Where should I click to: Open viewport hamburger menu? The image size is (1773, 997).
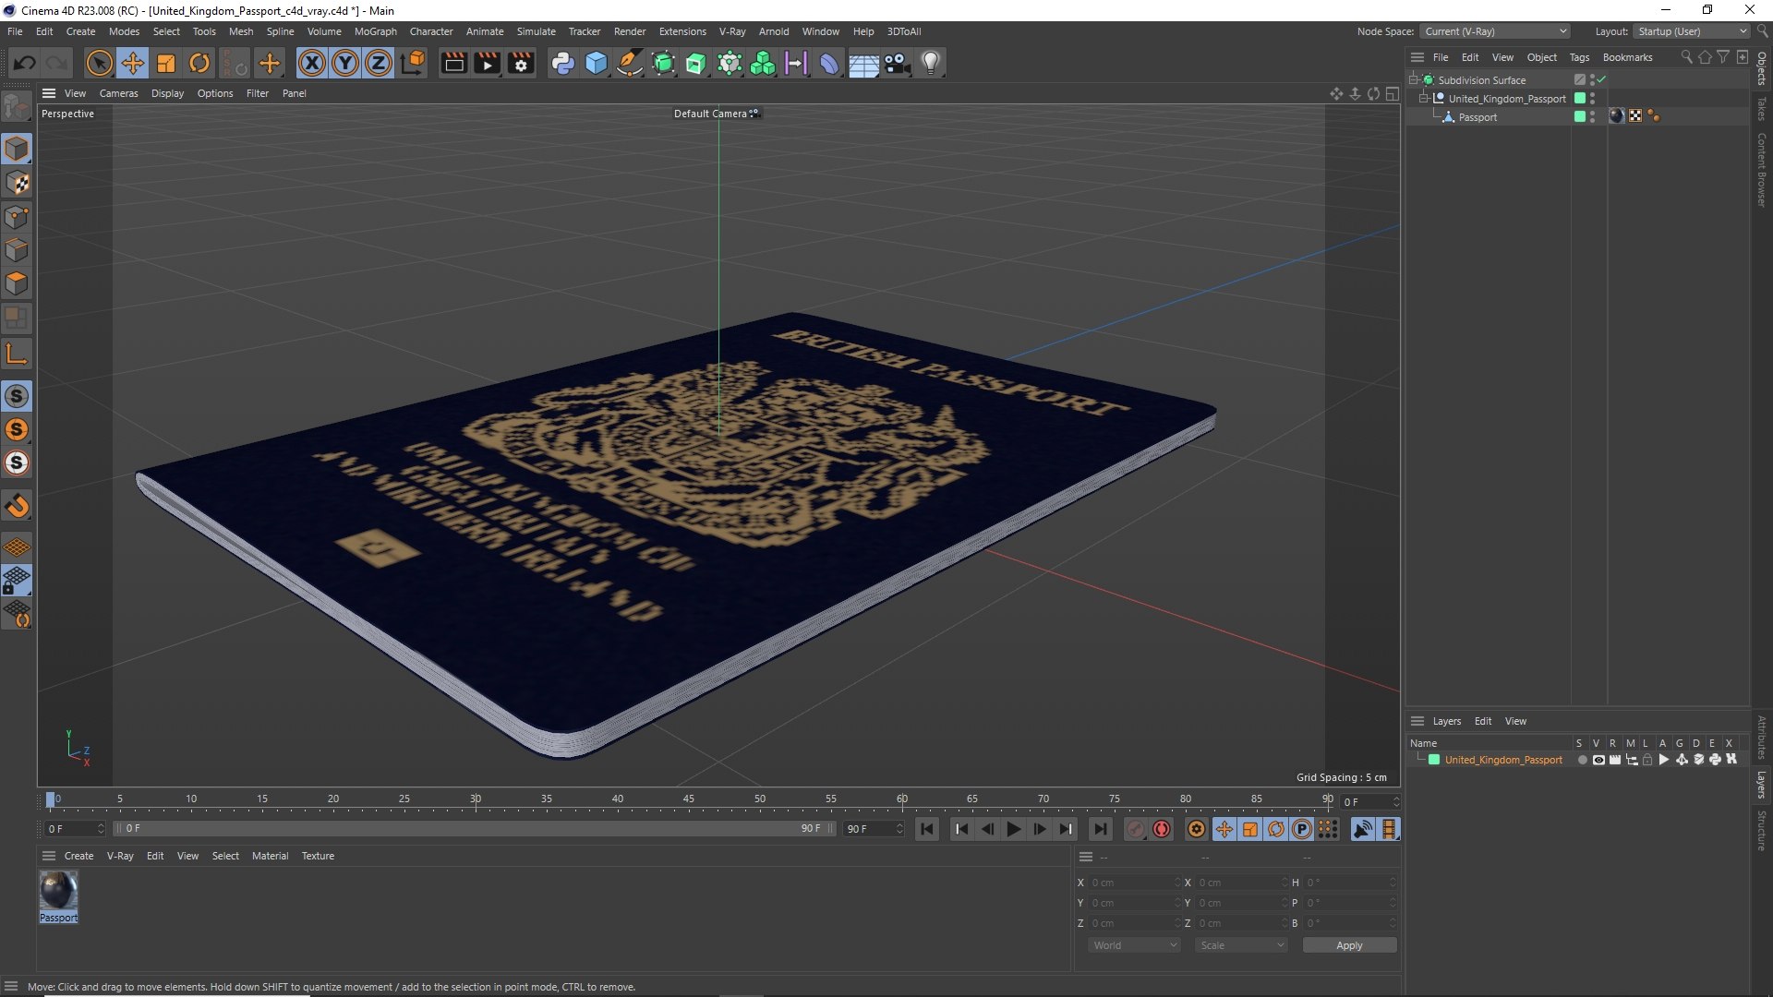[49, 93]
